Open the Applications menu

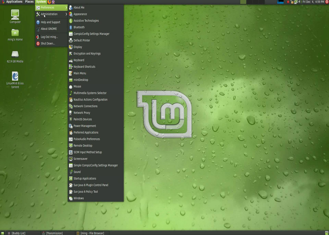click(12, 2)
